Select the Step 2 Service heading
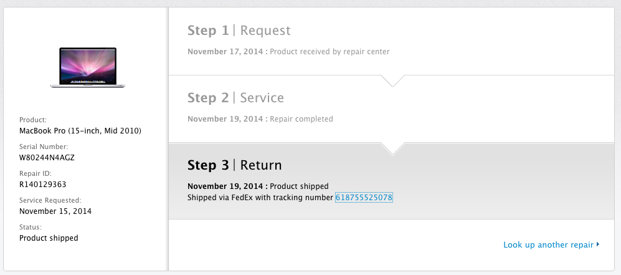The width and height of the screenshot is (621, 275). coord(235,98)
